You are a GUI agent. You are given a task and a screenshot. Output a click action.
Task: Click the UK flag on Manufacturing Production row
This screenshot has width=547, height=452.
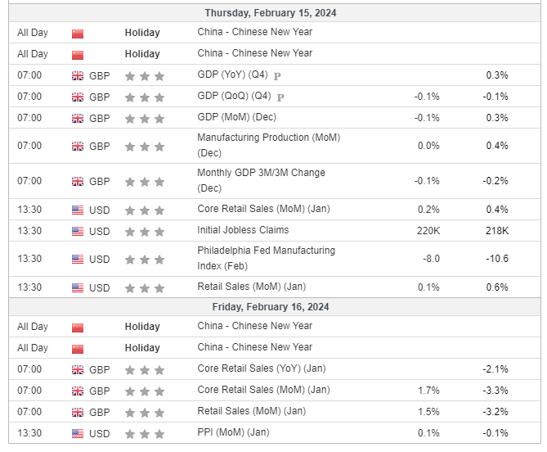coord(78,147)
